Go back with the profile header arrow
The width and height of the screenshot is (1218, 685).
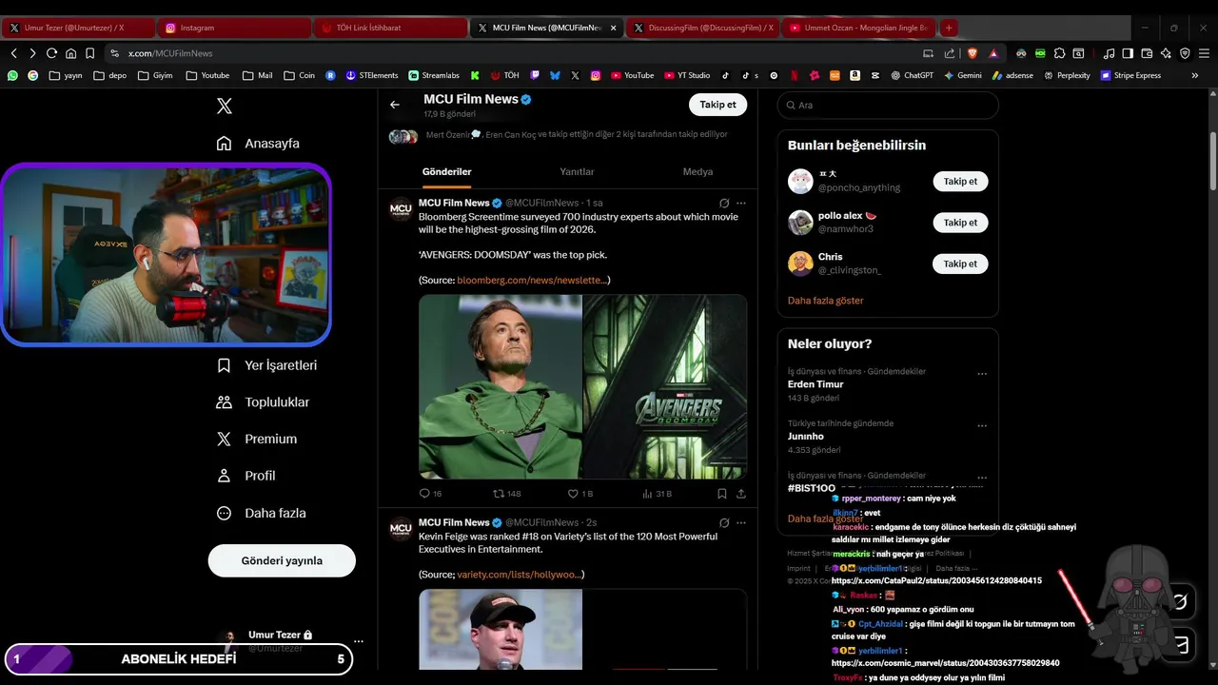tap(395, 105)
